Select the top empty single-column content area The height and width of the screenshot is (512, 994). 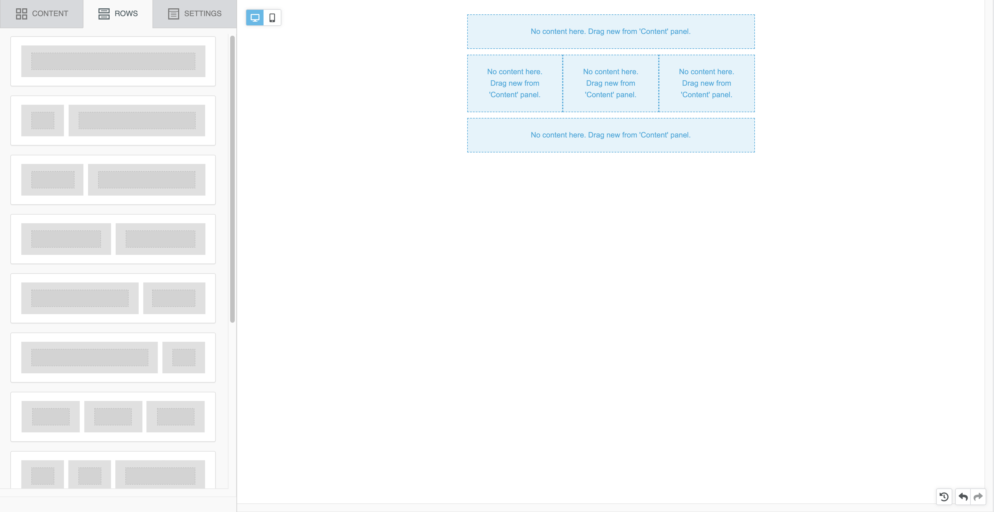click(611, 32)
